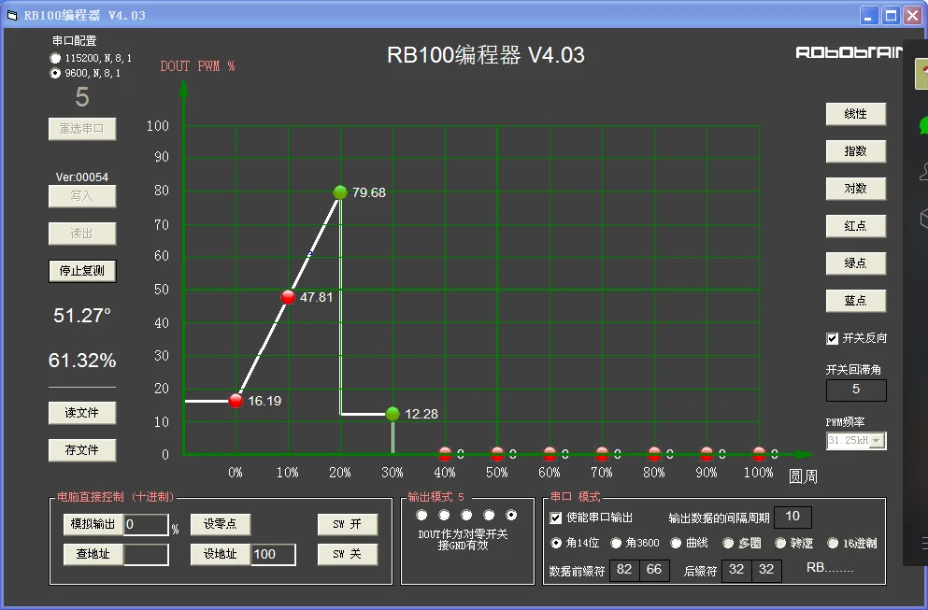Click the 红点 red point button
928x610 pixels.
pos(856,226)
